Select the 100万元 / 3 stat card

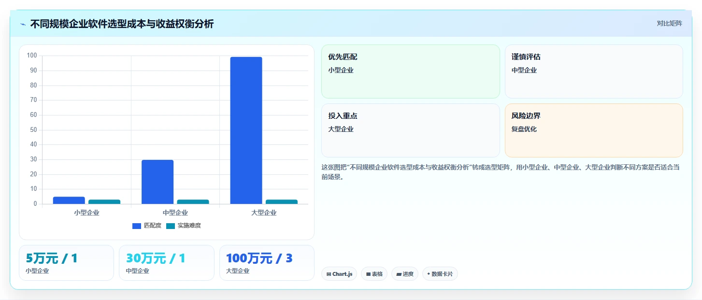(x=267, y=263)
